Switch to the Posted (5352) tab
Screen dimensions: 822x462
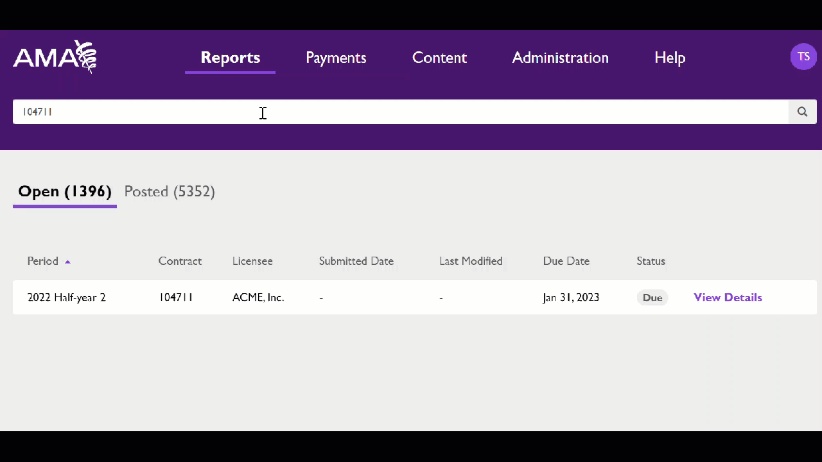pyautogui.click(x=170, y=191)
